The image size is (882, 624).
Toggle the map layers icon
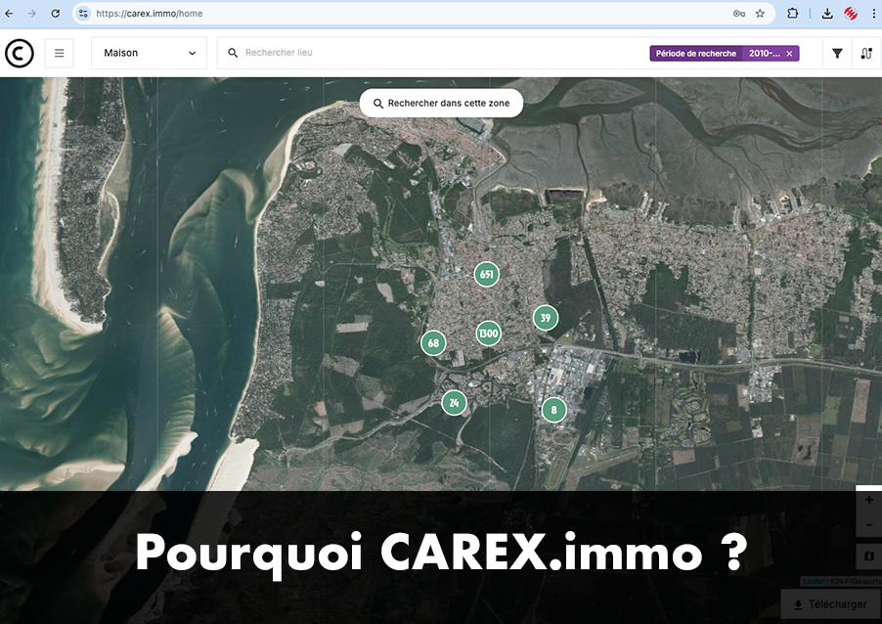(x=869, y=557)
